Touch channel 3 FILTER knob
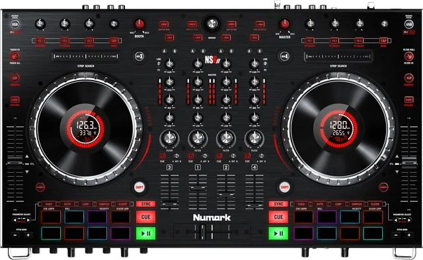423x260 pixels. pyautogui.click(x=169, y=138)
